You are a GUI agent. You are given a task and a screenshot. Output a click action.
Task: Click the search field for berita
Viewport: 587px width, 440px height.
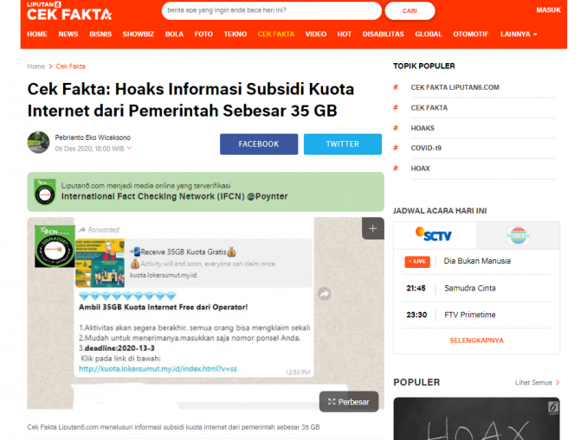coord(271,10)
